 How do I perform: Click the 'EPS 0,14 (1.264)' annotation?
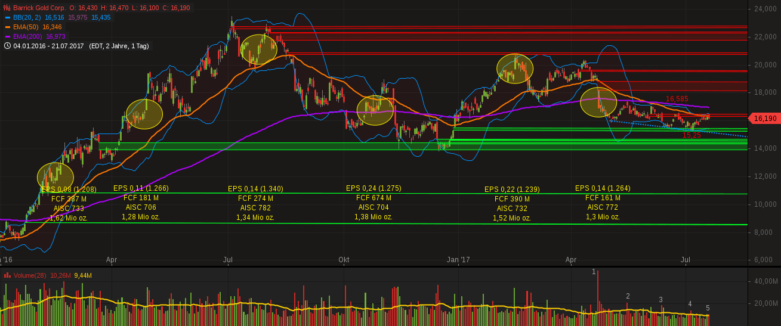tap(603, 188)
